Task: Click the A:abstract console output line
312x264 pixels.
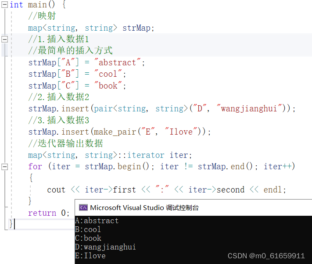Action: point(97,221)
